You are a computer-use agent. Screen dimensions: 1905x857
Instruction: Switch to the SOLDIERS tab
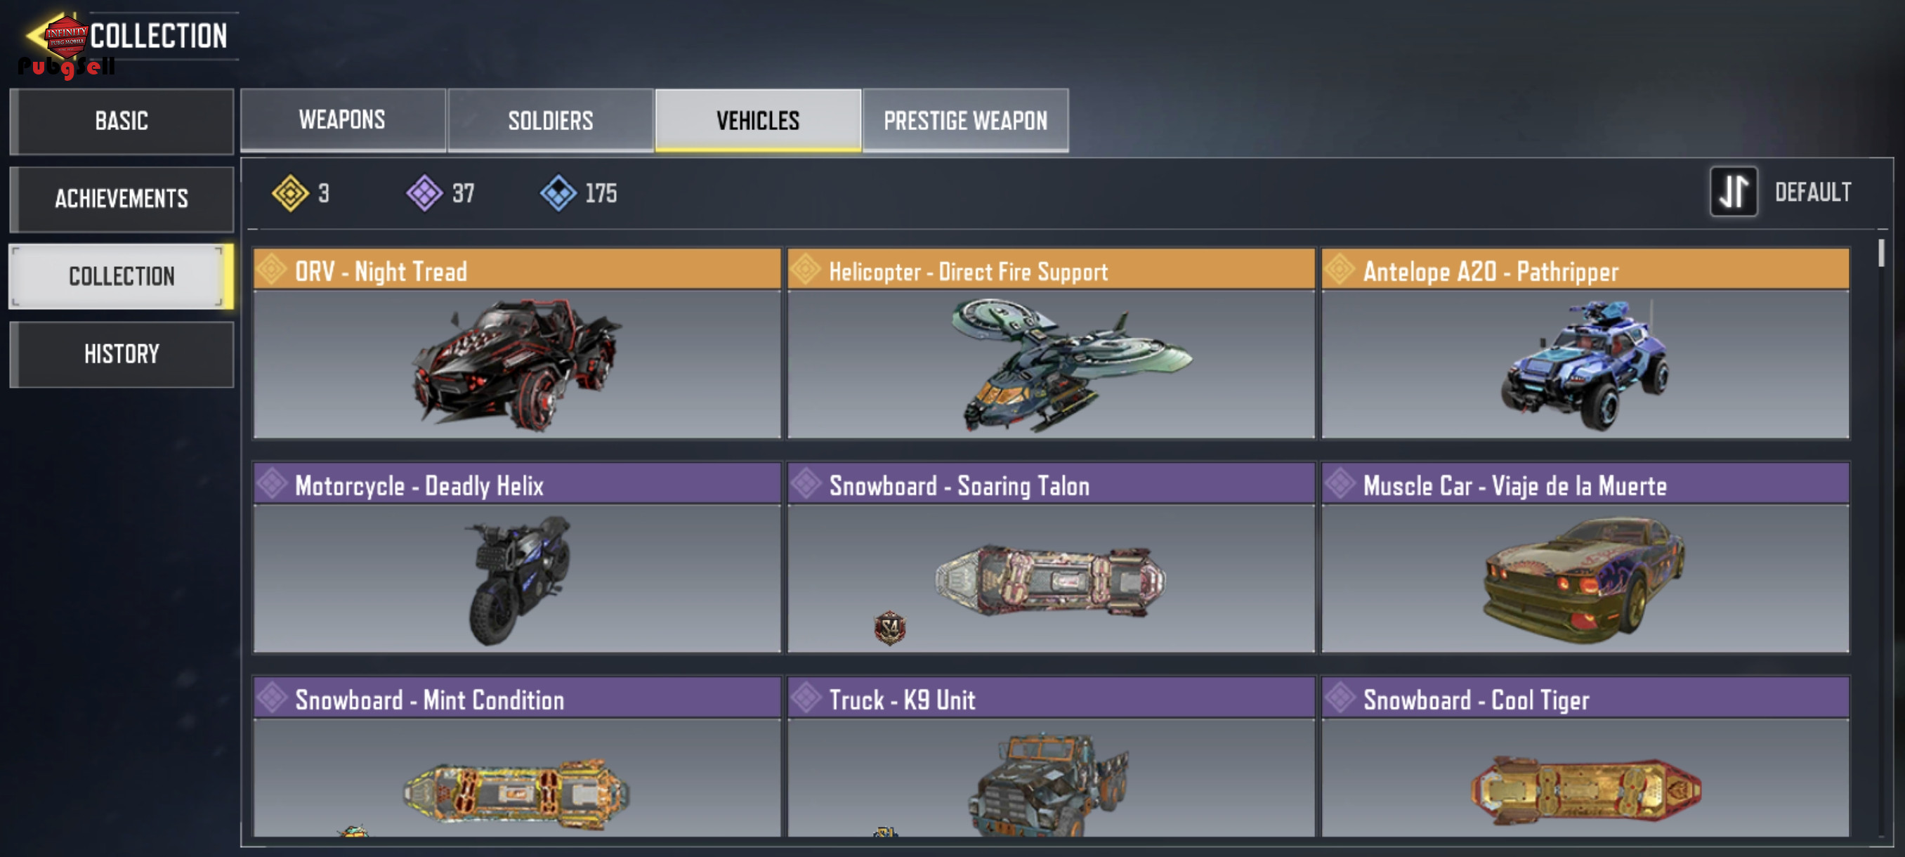point(551,120)
